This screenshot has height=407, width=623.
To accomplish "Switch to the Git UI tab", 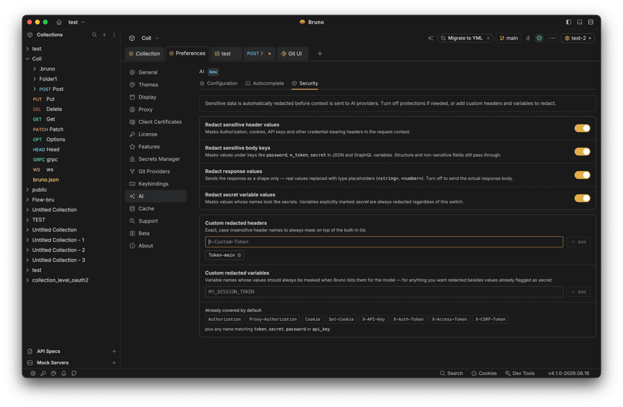I will pos(292,53).
